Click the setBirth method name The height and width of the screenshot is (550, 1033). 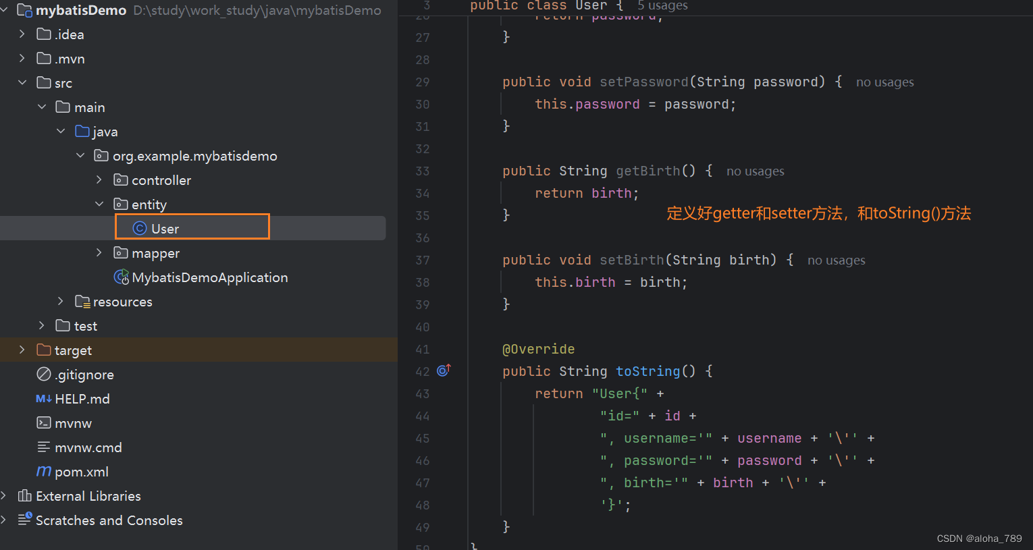[x=632, y=260]
